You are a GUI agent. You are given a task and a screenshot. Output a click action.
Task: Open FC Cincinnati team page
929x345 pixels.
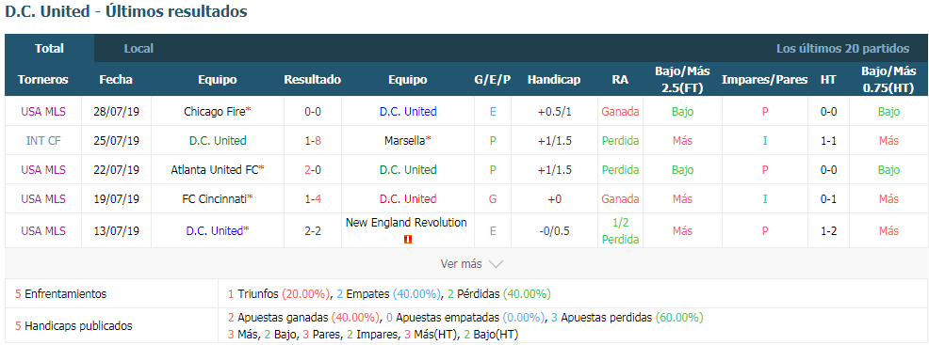coord(215,198)
